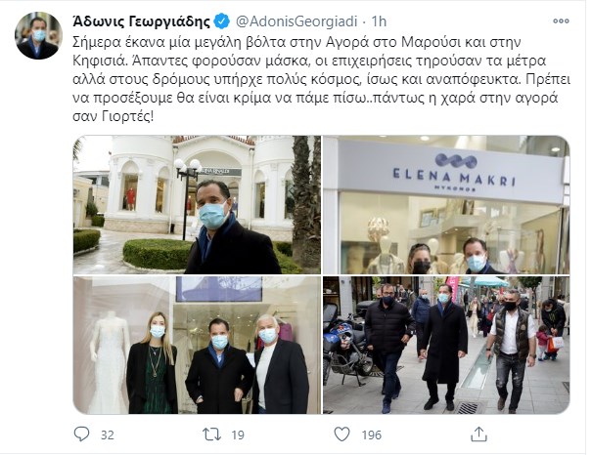Retweet using the double-arrow icon

(211, 434)
